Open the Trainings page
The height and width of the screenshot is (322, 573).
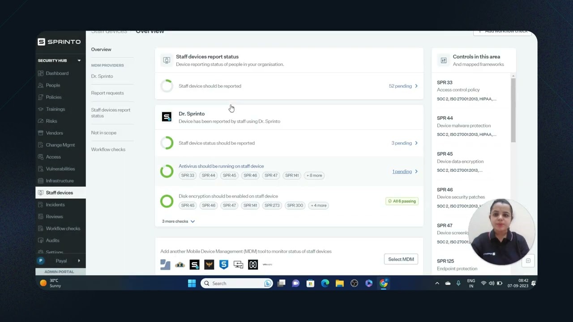55,109
